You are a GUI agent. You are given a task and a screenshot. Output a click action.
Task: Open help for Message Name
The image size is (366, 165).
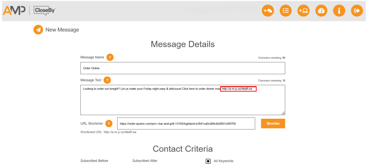pyautogui.click(x=110, y=57)
